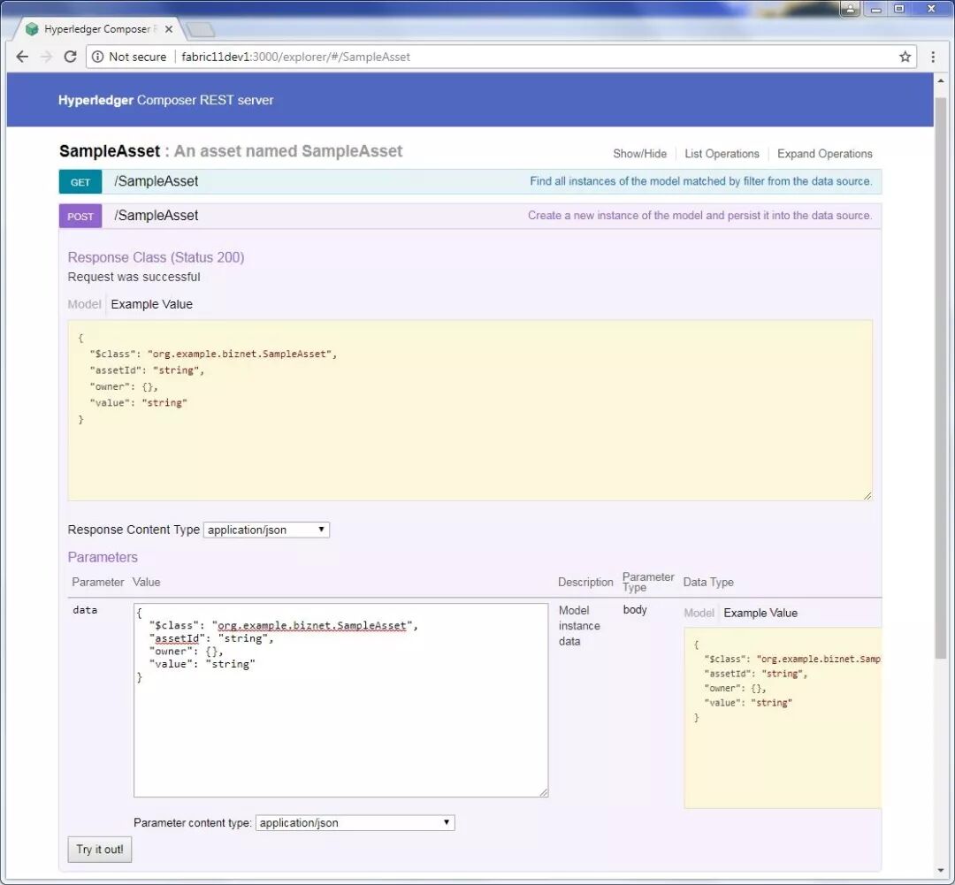Click the 'Model instance data' description
This screenshot has width=955, height=885.
tap(579, 626)
